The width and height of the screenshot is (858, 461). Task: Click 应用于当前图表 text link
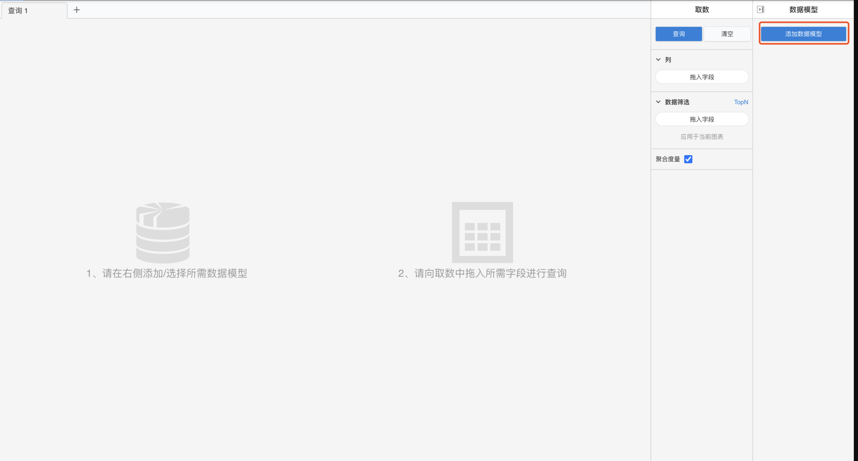702,137
